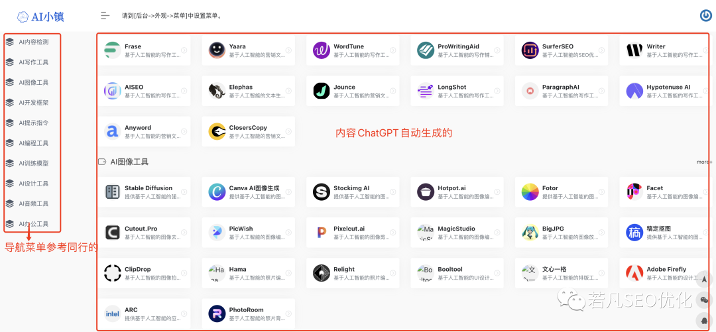Click the AI图像工具 section heading
The width and height of the screenshot is (716, 332).
click(x=129, y=162)
